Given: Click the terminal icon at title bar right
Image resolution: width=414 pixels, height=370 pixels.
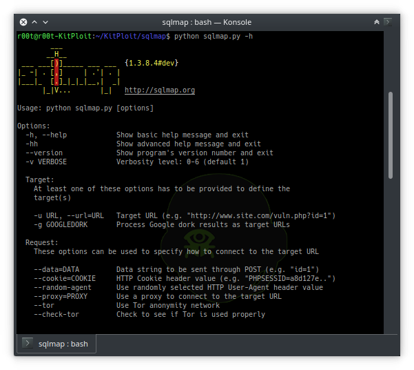Looking at the screenshot, I should pyautogui.click(x=388, y=22).
